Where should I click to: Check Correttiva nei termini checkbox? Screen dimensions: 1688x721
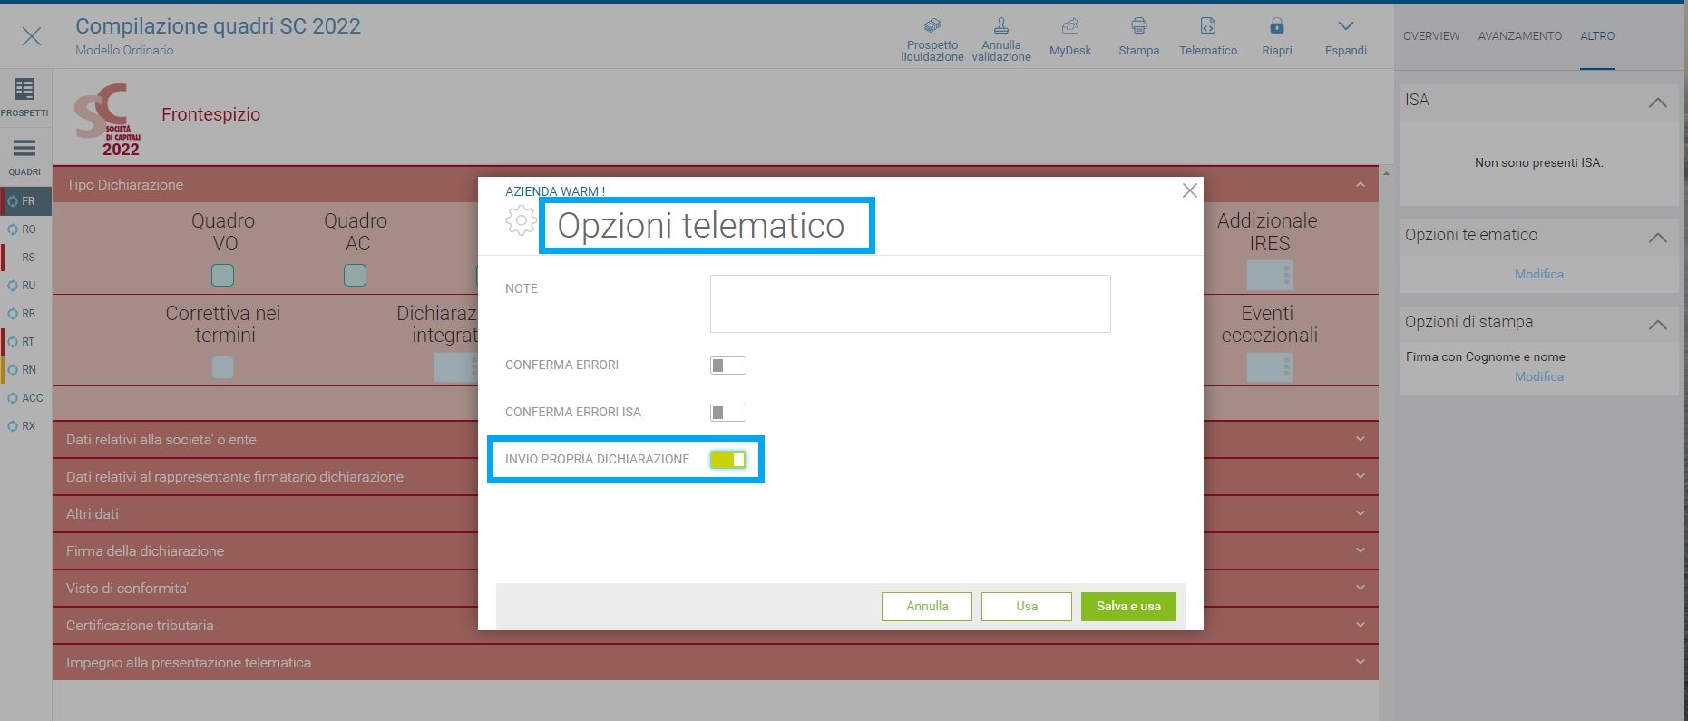coord(222,367)
